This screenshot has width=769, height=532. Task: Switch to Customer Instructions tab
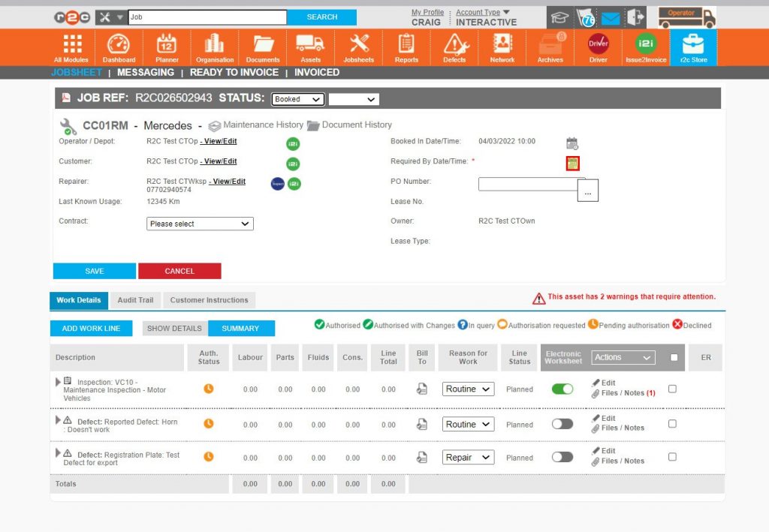(x=209, y=300)
